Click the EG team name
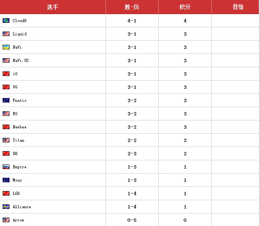Screen dimensions: 260x226 tap(15, 114)
